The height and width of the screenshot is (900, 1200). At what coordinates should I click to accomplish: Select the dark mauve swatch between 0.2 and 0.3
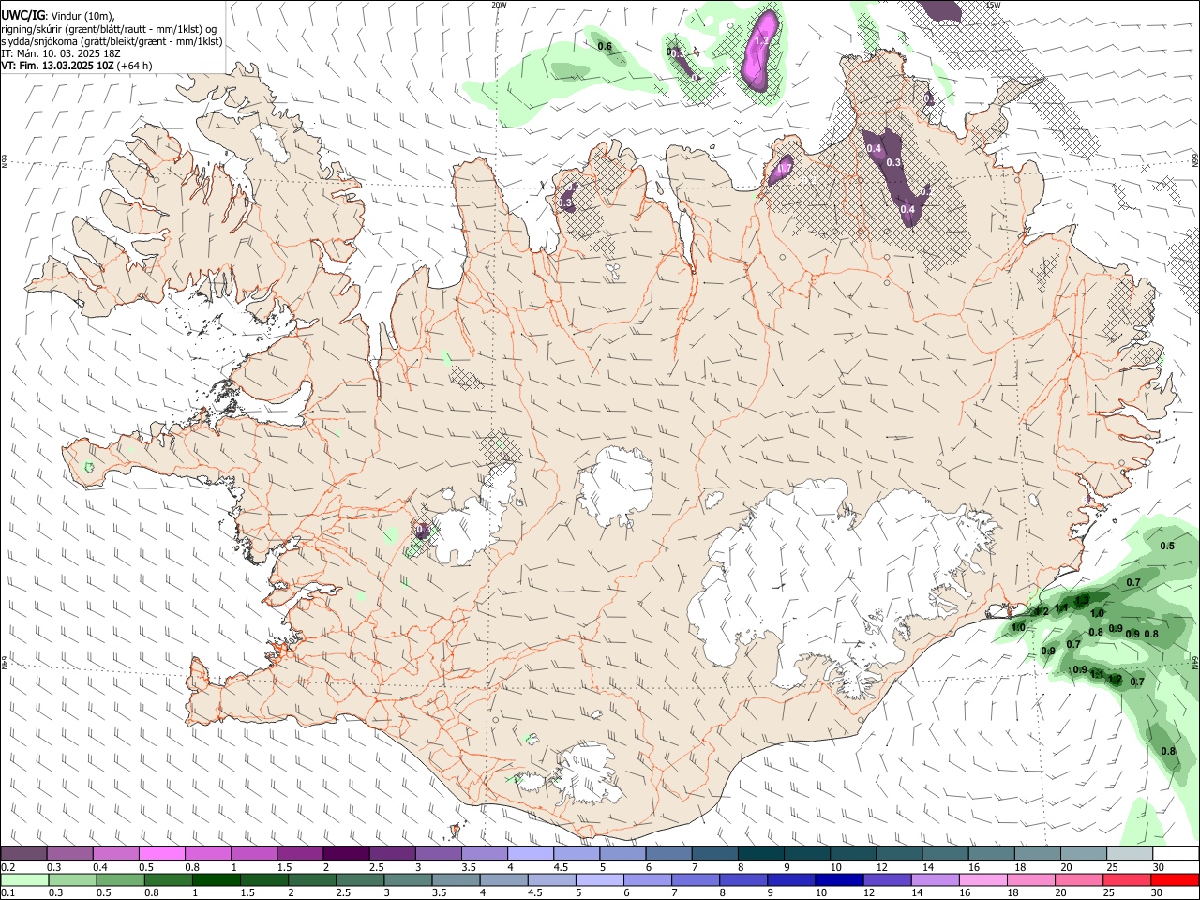tap(24, 853)
